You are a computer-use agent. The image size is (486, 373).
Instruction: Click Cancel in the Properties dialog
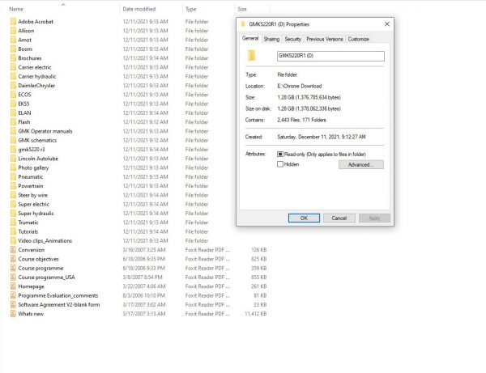339,218
